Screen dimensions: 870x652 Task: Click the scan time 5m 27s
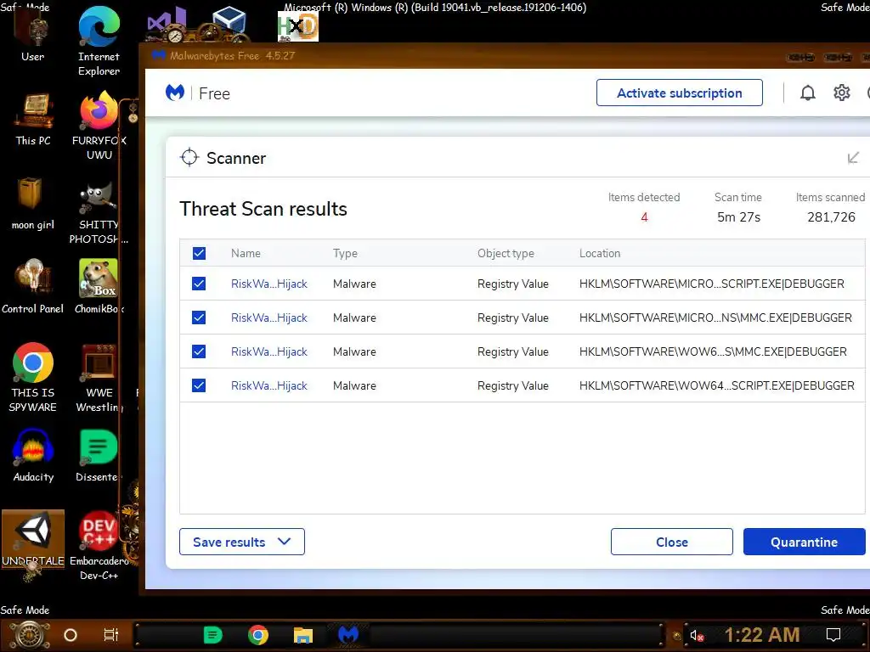(738, 217)
